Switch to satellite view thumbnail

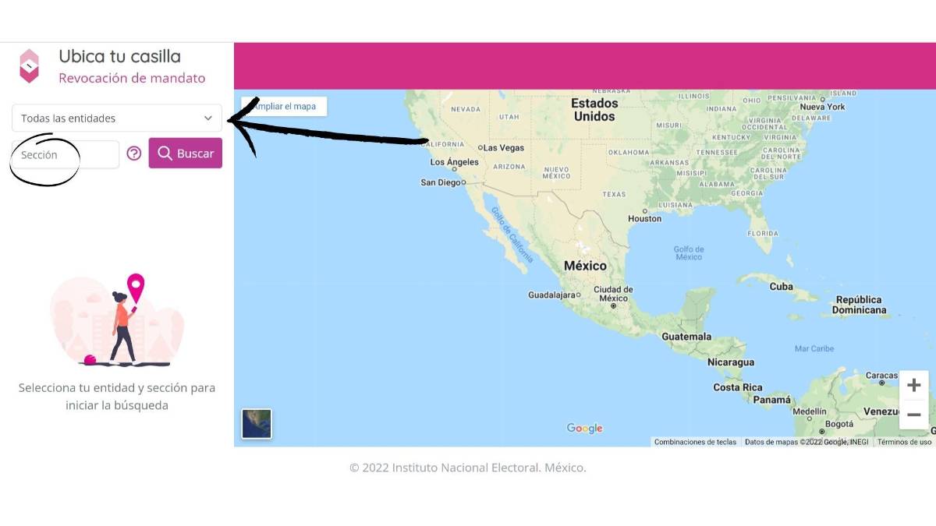coord(257,424)
